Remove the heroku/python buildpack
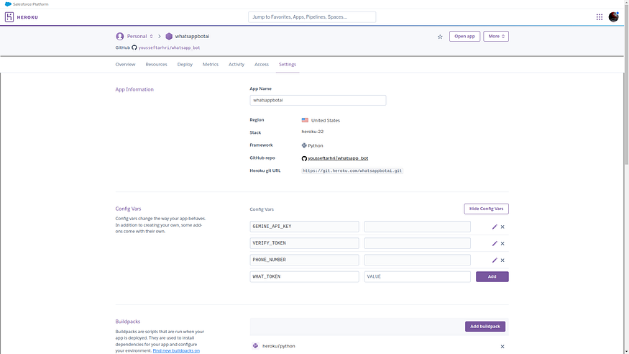This screenshot has width=629, height=354. coord(502,346)
